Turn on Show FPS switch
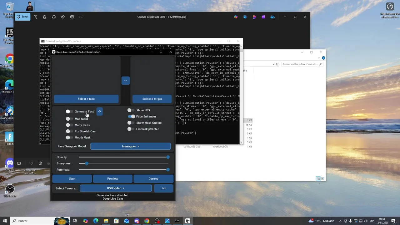 click(x=131, y=110)
